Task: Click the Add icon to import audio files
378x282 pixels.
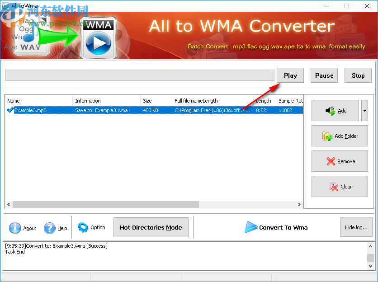Action: [330, 110]
